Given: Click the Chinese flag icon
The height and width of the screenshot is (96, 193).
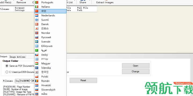Looking at the screenshot, I should (37, 11).
